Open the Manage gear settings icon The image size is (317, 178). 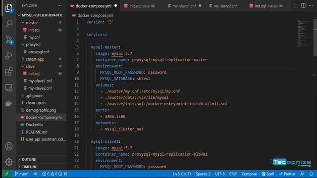pos(9,162)
